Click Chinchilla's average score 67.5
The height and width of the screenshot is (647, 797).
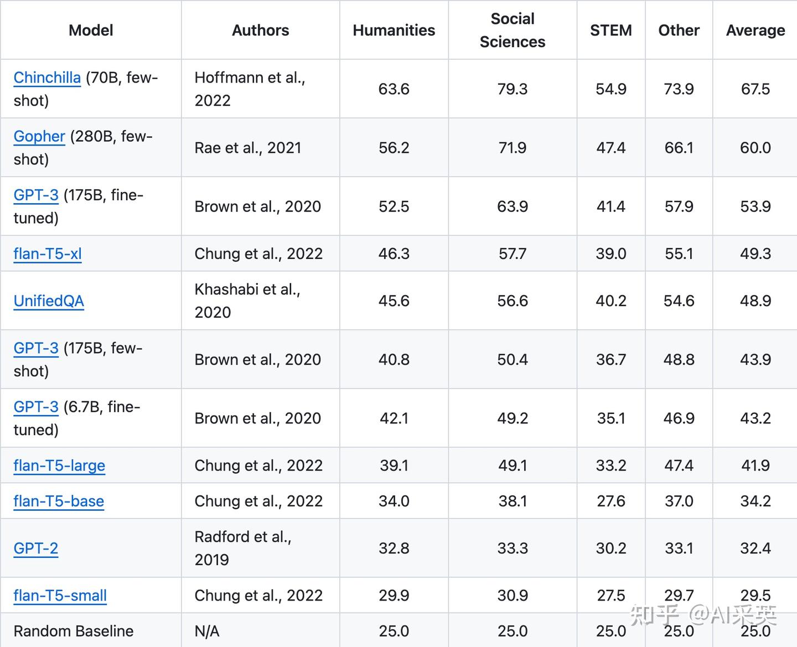pyautogui.click(x=755, y=89)
